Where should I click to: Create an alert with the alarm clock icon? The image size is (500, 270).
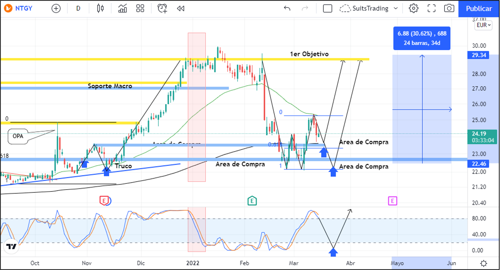pyautogui.click(x=162, y=8)
